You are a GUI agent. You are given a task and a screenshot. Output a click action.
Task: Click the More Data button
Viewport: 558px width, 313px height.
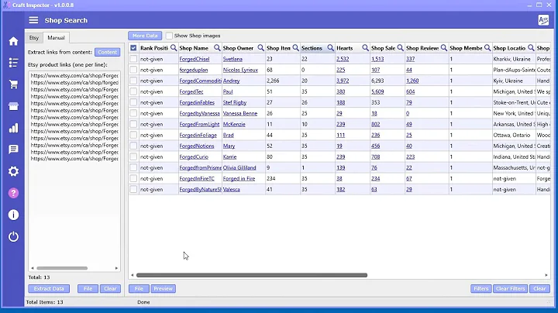coord(145,36)
